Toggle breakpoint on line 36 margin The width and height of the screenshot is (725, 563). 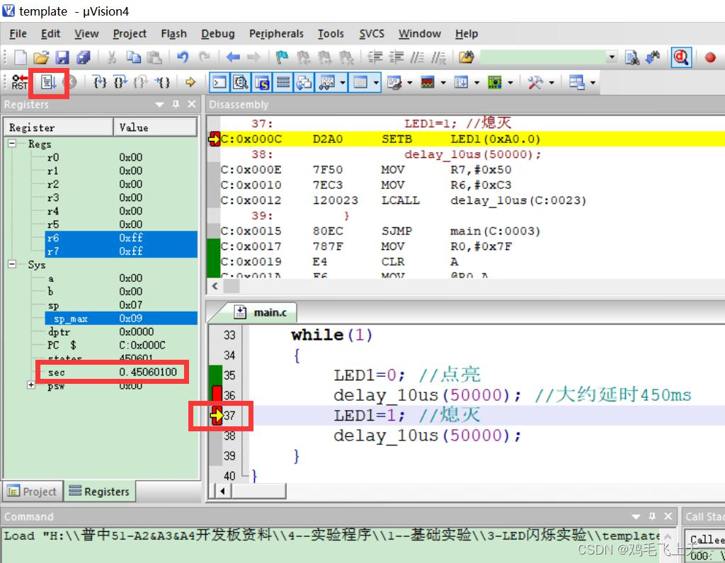[x=217, y=395]
